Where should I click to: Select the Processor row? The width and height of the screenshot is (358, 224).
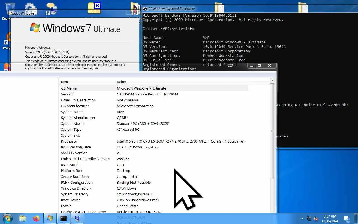154,141
